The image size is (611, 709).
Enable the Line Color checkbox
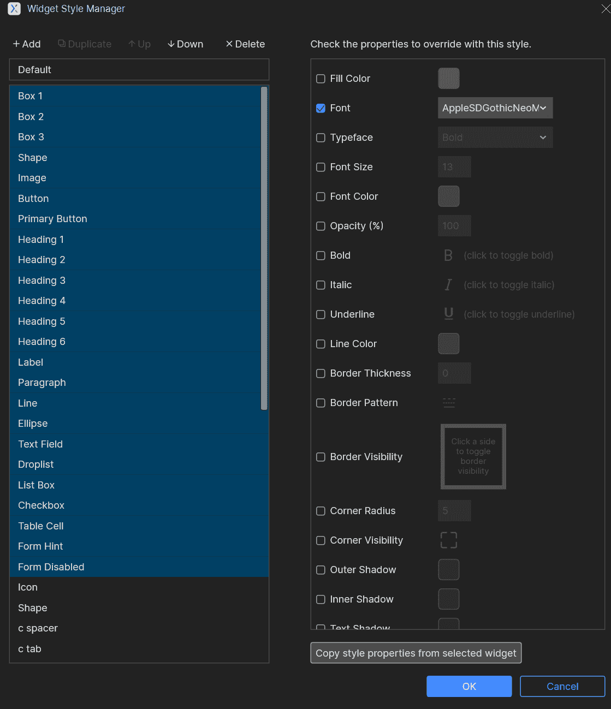coord(321,344)
